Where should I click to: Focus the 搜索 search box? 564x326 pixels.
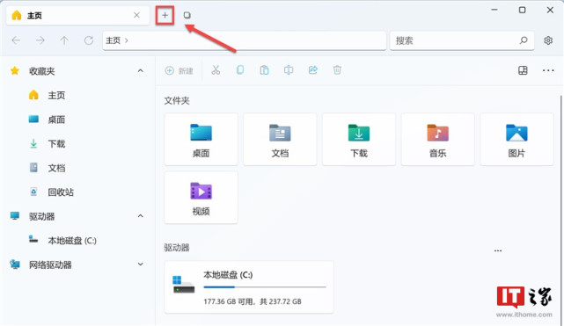tap(462, 40)
